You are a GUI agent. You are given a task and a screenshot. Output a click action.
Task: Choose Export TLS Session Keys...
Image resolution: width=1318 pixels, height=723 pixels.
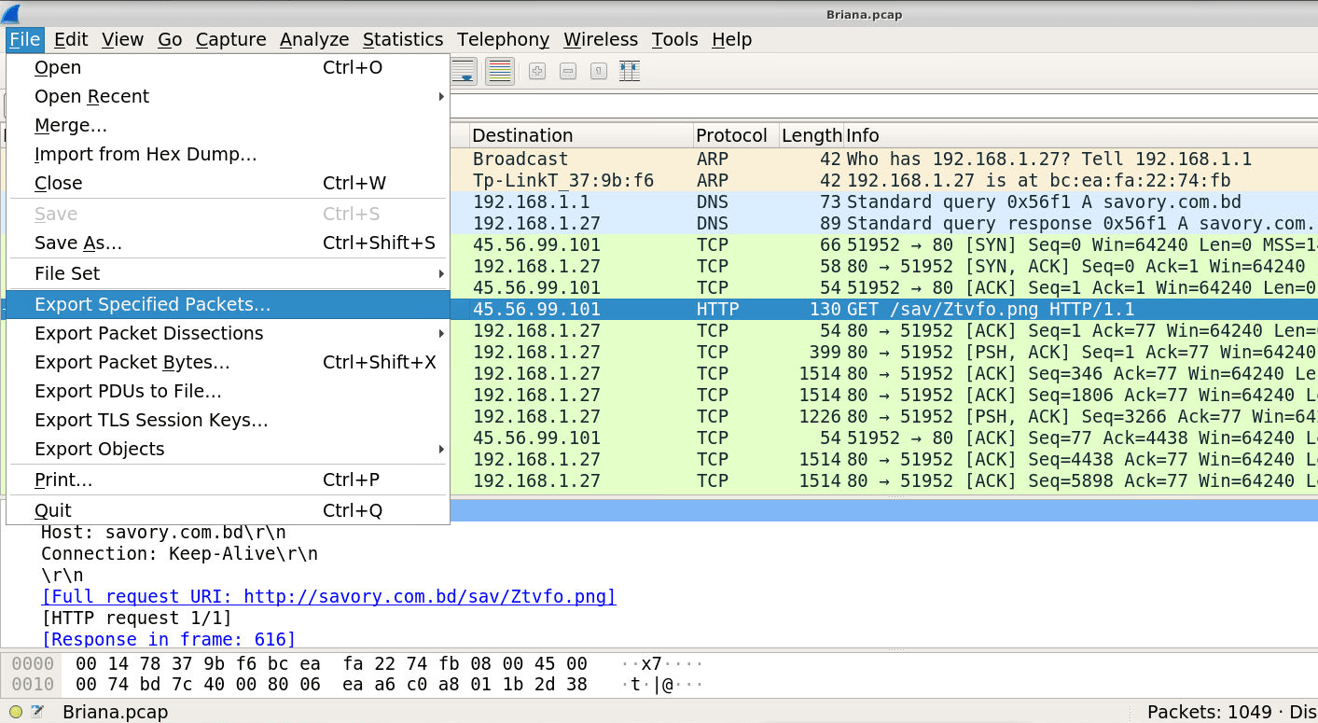pyautogui.click(x=228, y=420)
